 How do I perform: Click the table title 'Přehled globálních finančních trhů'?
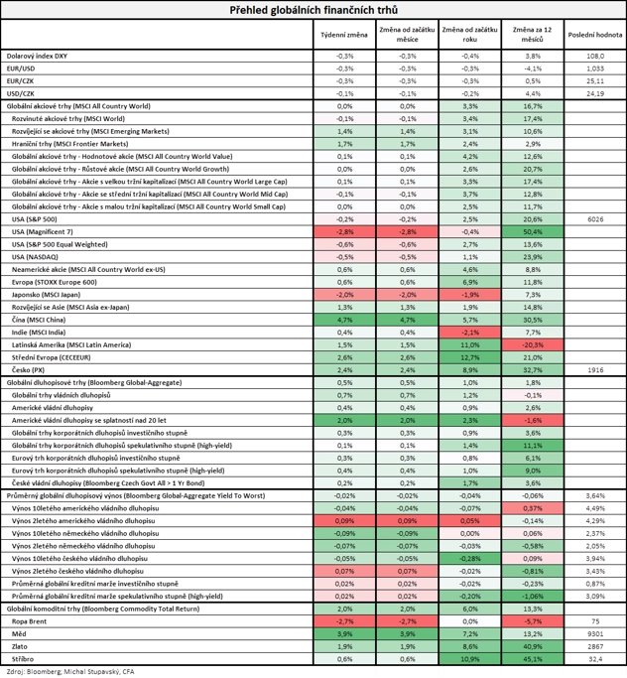tap(313, 10)
